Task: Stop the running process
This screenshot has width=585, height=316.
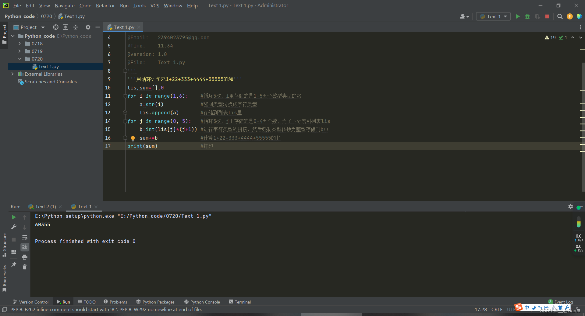Action: (547, 16)
